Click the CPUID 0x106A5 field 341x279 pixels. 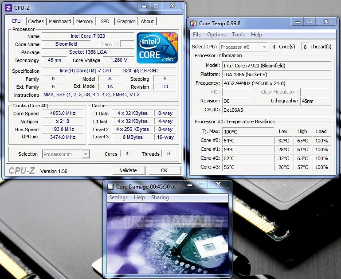click(277, 110)
